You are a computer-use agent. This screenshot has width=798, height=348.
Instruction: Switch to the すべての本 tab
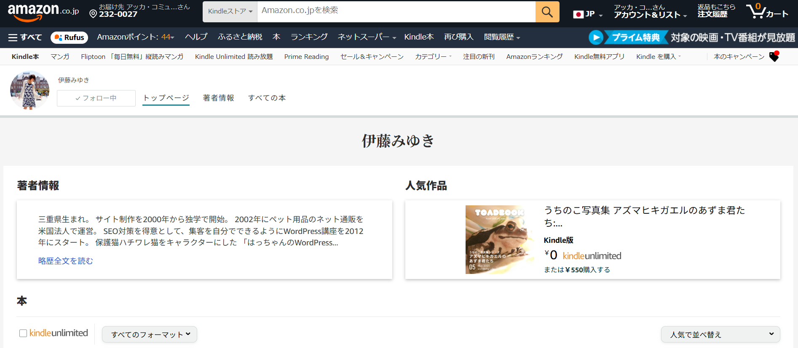pyautogui.click(x=267, y=98)
